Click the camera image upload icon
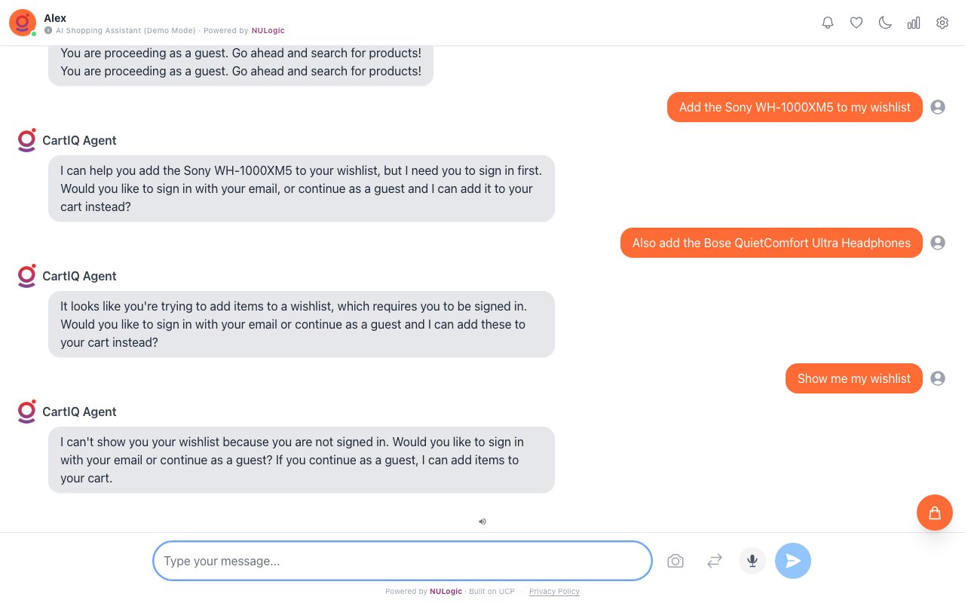The image size is (965, 603). pos(675,561)
